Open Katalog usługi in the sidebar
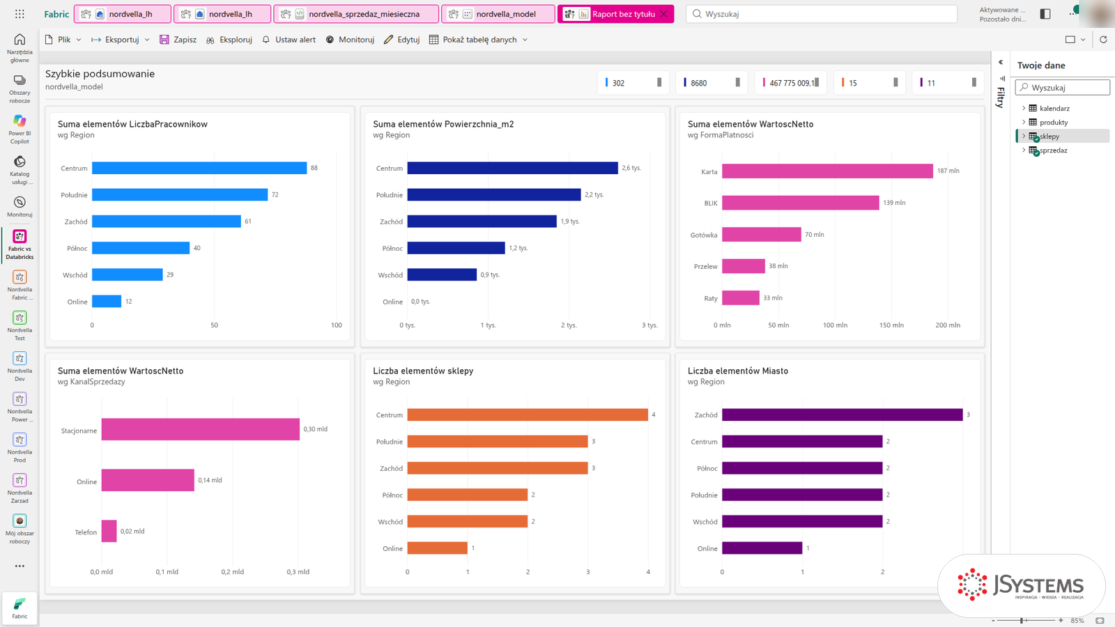1115x627 pixels. pos(20,170)
